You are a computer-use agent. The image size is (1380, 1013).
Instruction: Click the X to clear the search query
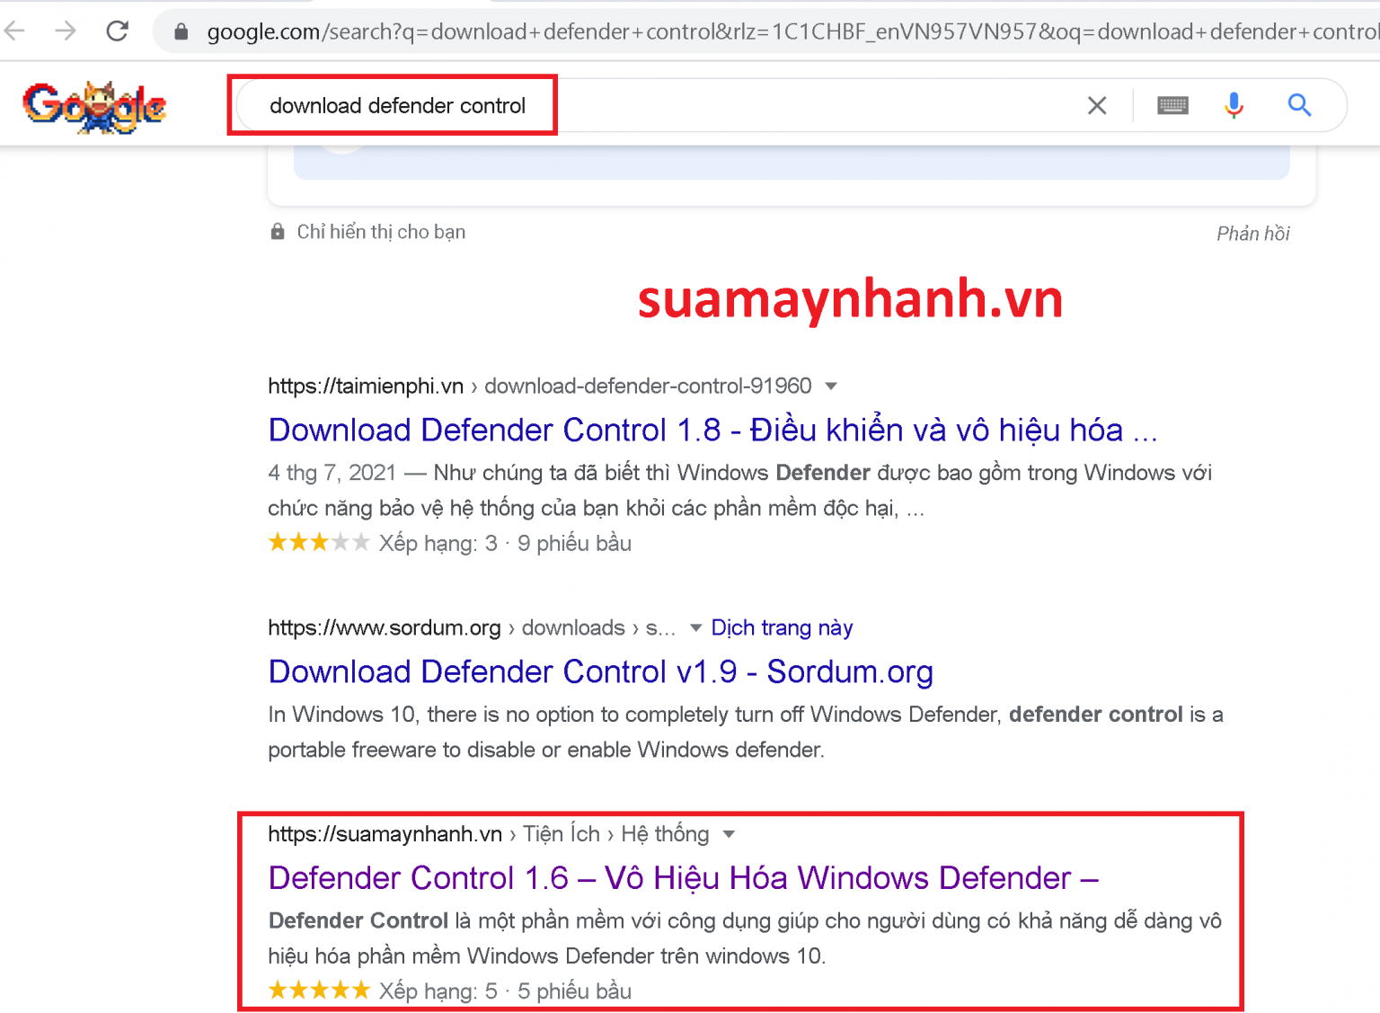pos(1097,105)
